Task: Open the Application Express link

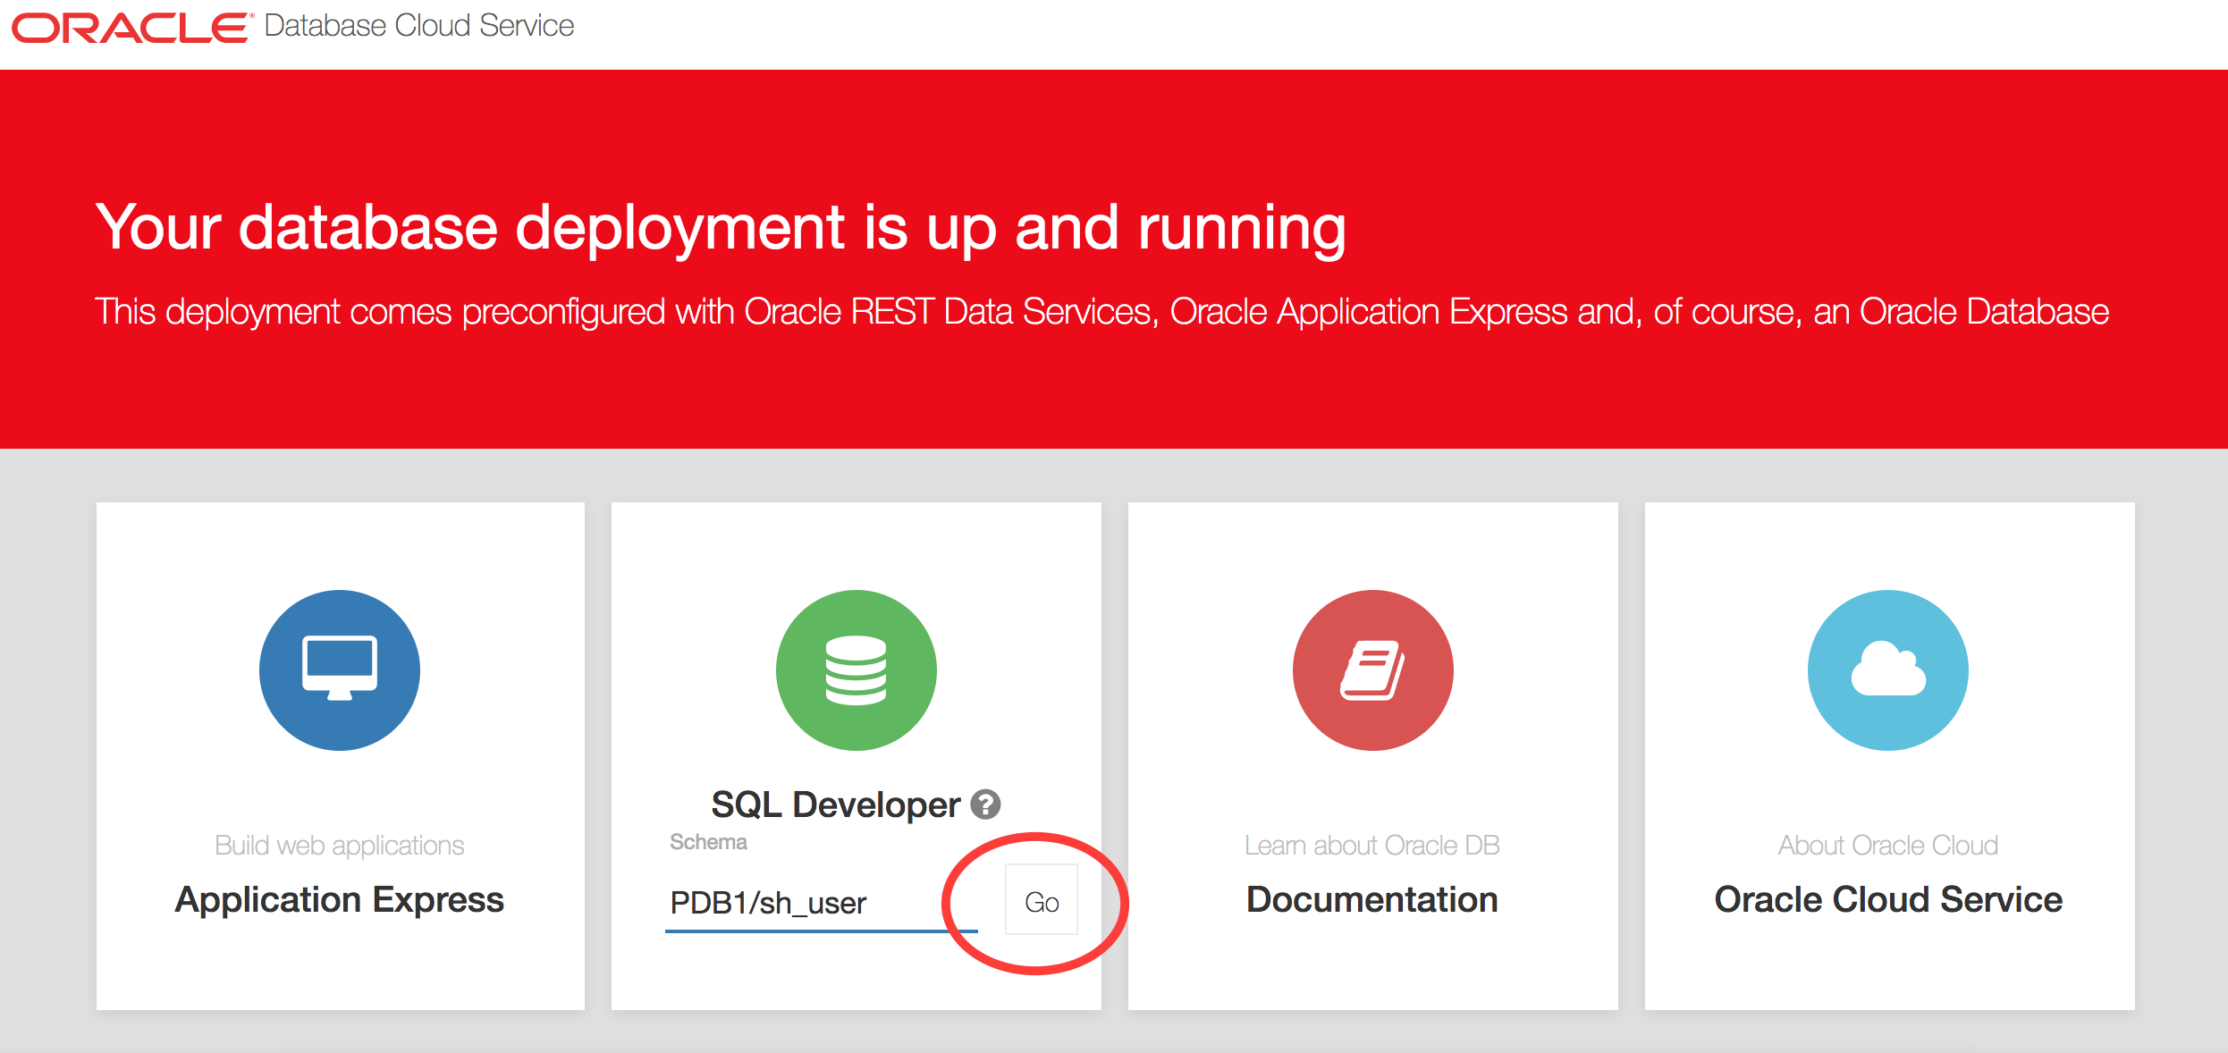Action: click(x=340, y=899)
